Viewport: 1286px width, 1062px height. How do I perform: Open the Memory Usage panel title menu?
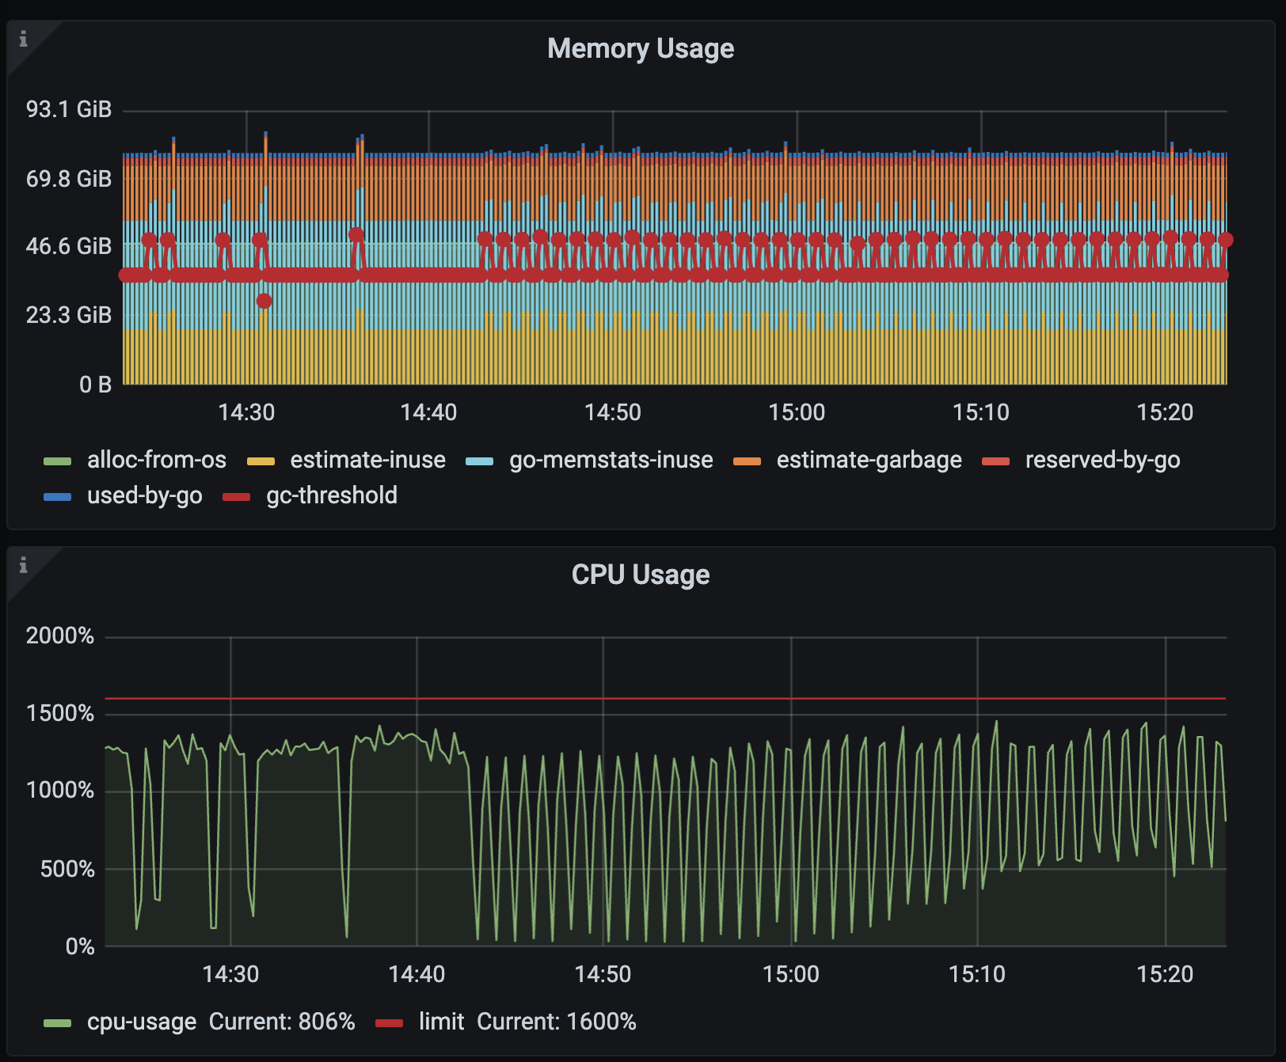click(641, 49)
